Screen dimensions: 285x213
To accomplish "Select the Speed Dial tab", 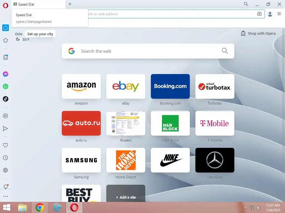I will (x=38, y=4).
